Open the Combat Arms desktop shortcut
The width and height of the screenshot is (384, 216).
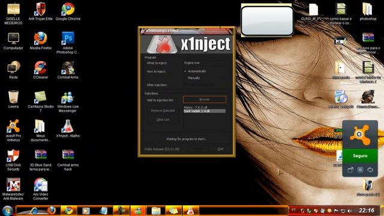click(68, 70)
